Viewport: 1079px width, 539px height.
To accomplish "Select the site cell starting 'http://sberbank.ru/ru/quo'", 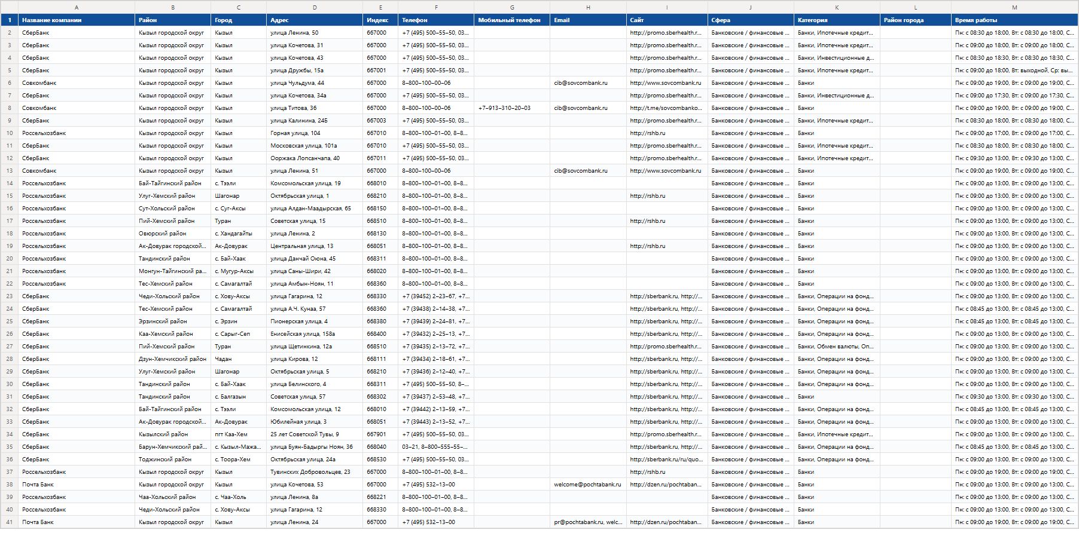I will [667, 460].
